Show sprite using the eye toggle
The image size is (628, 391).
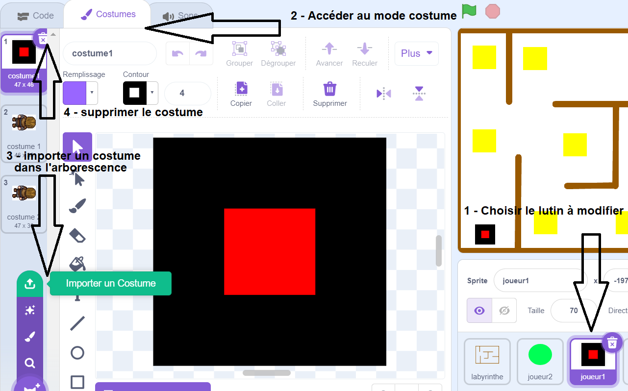point(479,311)
